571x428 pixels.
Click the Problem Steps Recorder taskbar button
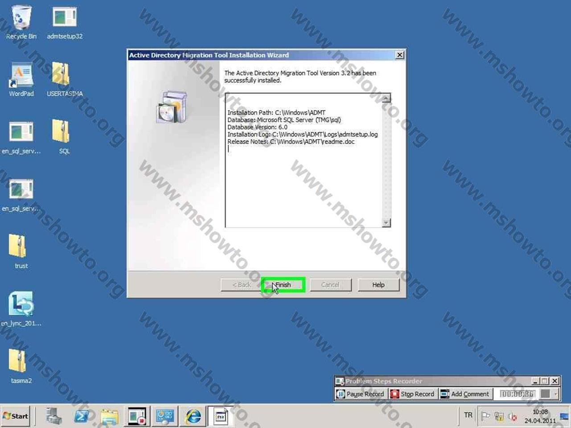coord(137,416)
